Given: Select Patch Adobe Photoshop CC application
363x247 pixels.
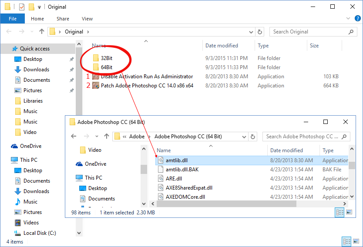Looking at the screenshot, I should tap(147, 86).
